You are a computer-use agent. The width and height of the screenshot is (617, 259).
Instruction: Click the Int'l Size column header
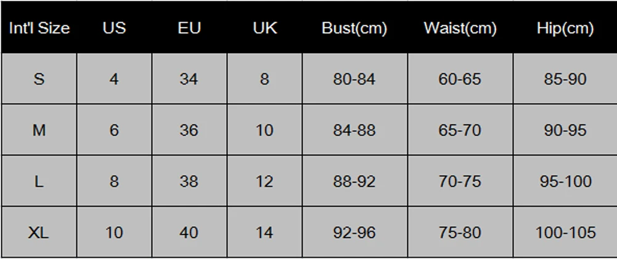pos(39,28)
